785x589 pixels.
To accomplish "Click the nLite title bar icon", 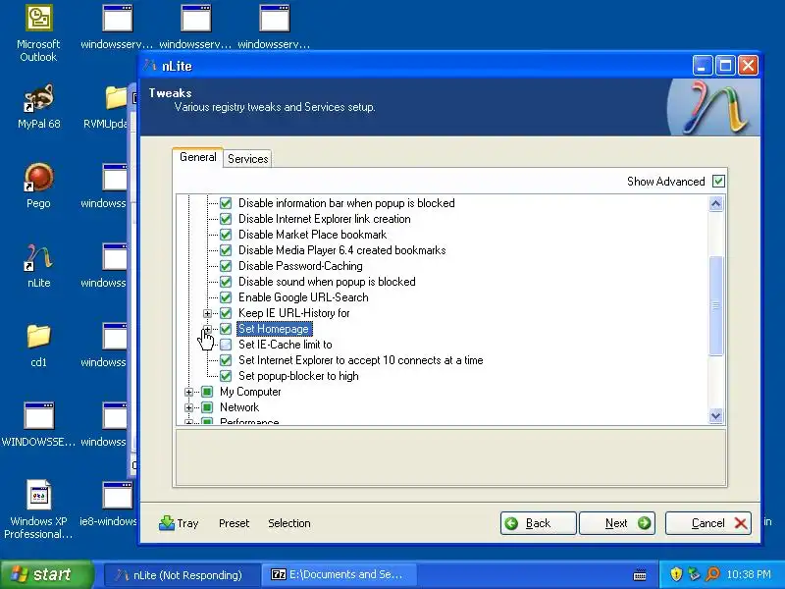I will pos(150,66).
